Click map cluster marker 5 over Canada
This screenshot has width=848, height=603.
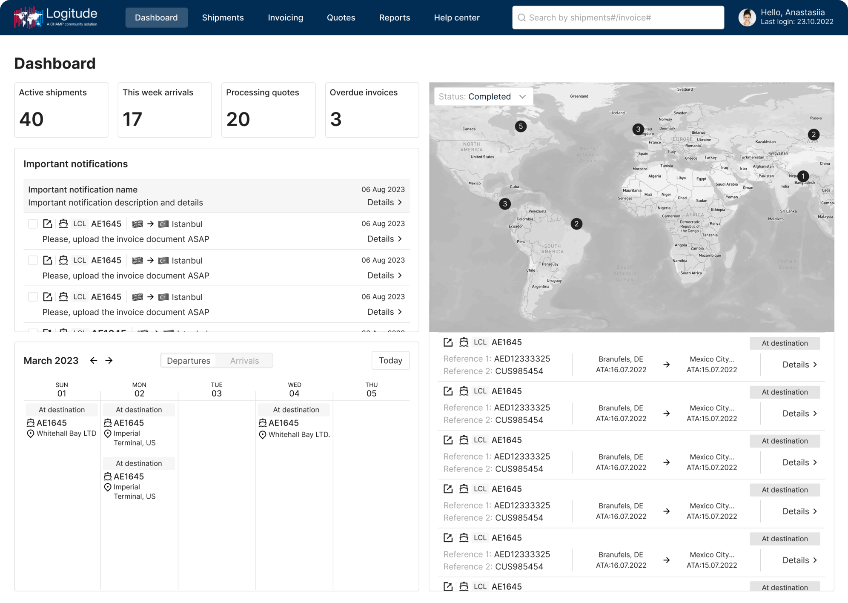(x=521, y=126)
